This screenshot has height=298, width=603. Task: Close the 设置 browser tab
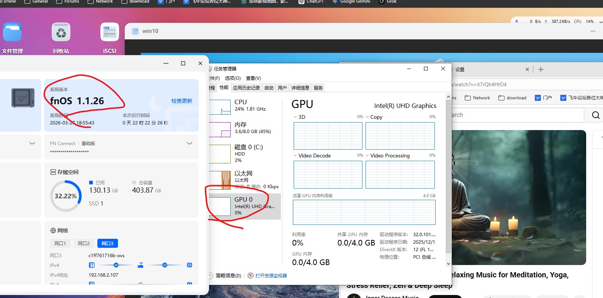click(527, 69)
